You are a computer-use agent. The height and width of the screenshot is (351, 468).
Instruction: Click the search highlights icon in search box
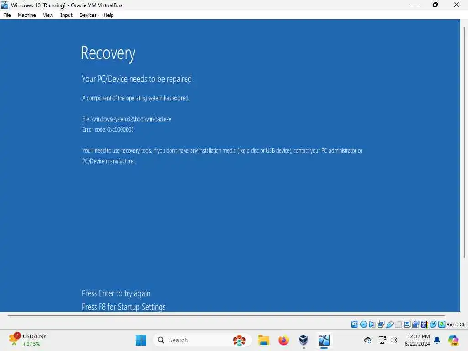[239, 340]
